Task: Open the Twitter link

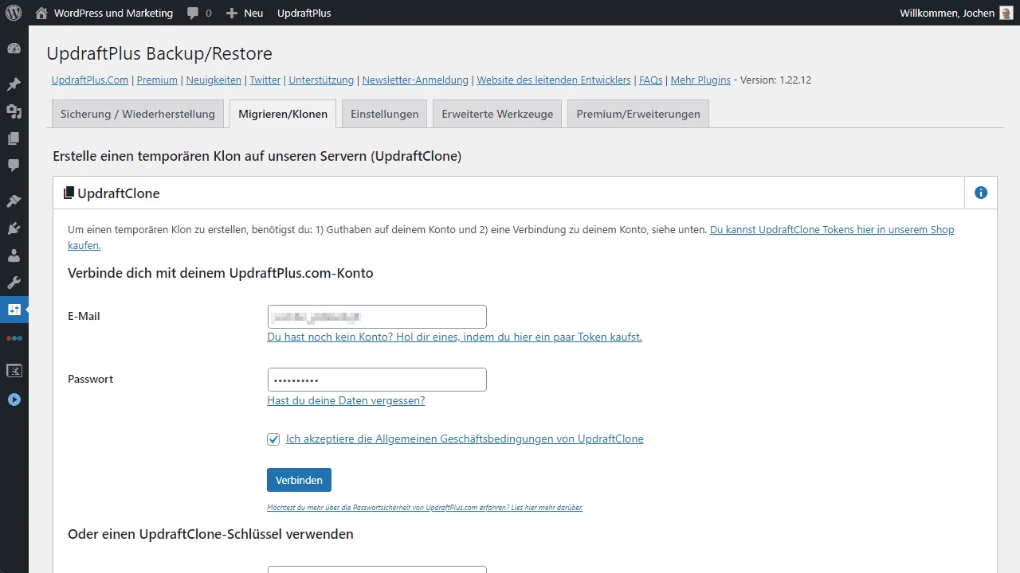Action: 265,80
